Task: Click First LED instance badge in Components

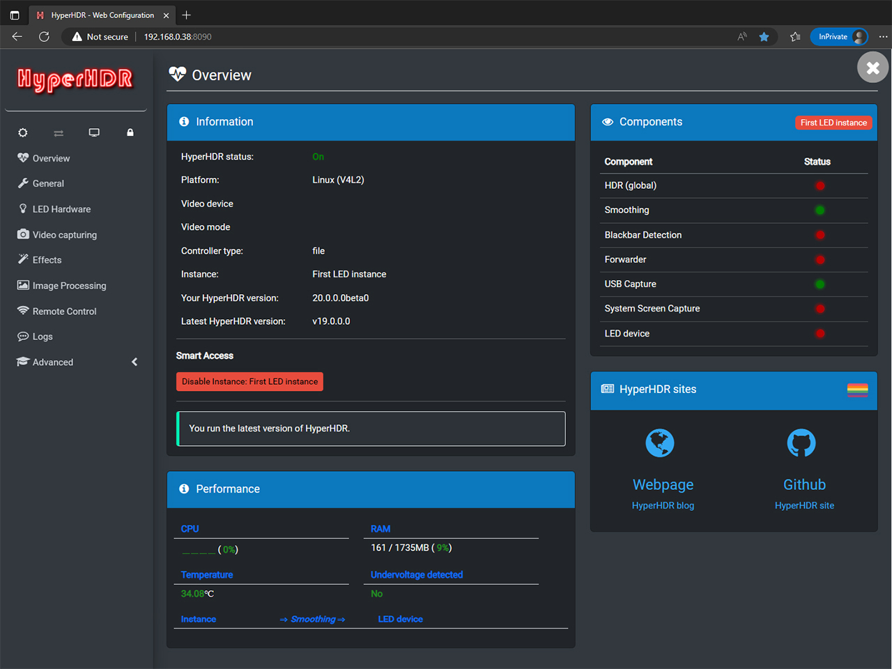Action: click(x=833, y=123)
